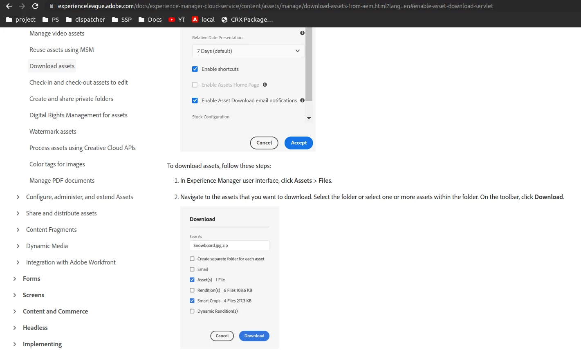Go forward with the browser forward arrow
The height and width of the screenshot is (354, 581).
pyautogui.click(x=22, y=6)
